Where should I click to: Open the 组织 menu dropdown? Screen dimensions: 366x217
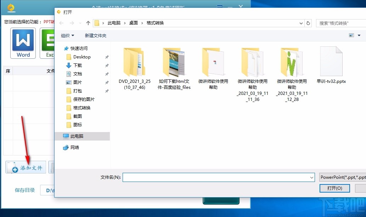[67, 35]
